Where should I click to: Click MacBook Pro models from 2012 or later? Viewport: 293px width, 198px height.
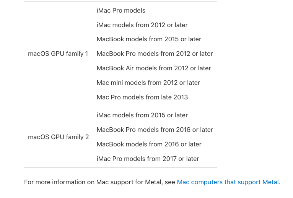155,54
